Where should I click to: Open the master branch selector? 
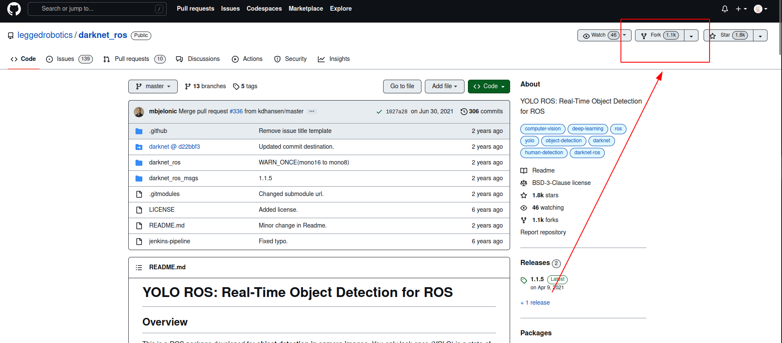[x=153, y=86]
